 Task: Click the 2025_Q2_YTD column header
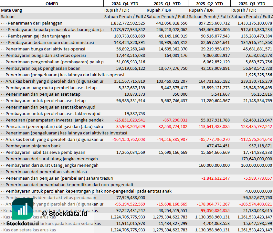[209, 4]
